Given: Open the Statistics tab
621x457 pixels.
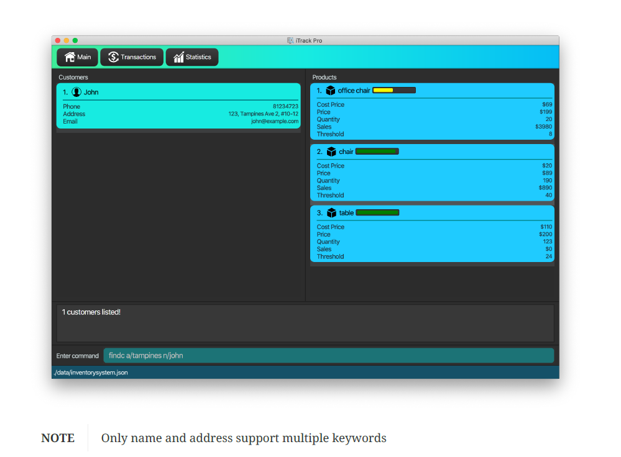Looking at the screenshot, I should (x=192, y=57).
